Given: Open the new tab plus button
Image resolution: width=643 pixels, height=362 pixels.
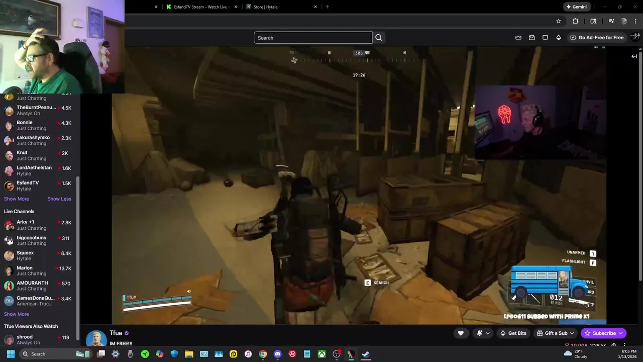Looking at the screenshot, I should click(x=328, y=7).
